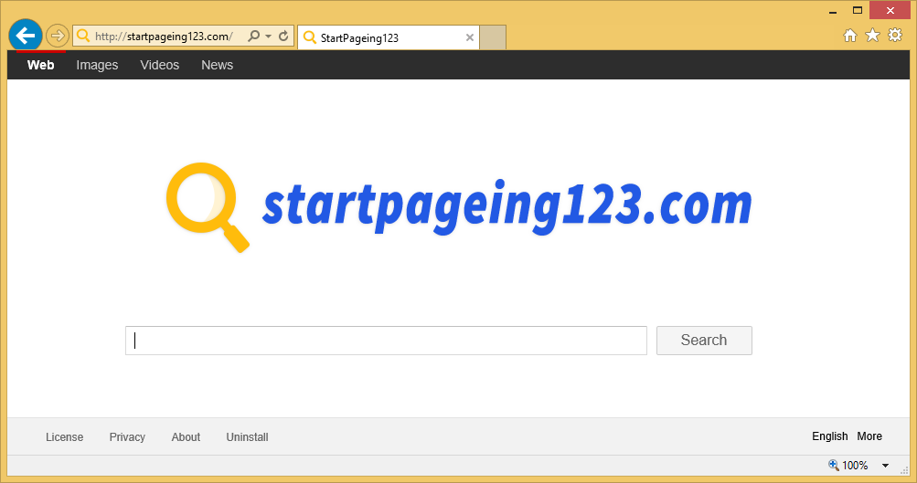Viewport: 917px width, 483px height.
Task: Open the About footer link
Action: (x=186, y=436)
